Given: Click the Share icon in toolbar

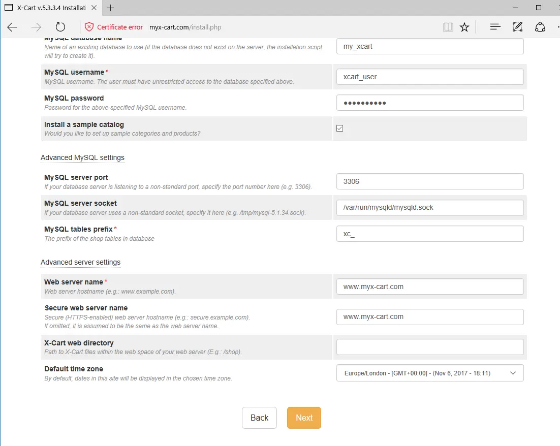Looking at the screenshot, I should (x=540, y=27).
